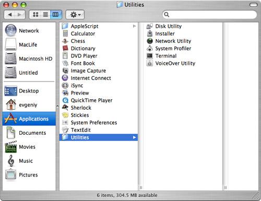
Task: Select Applications in the sidebar
Action: (29, 119)
